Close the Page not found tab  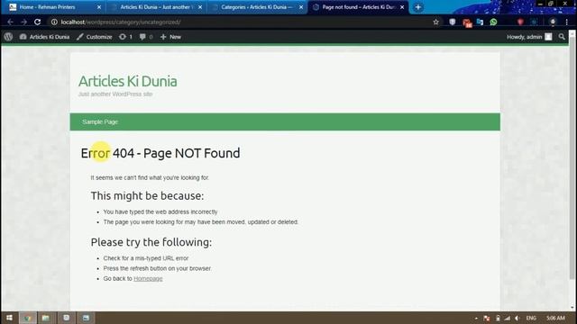pos(402,7)
